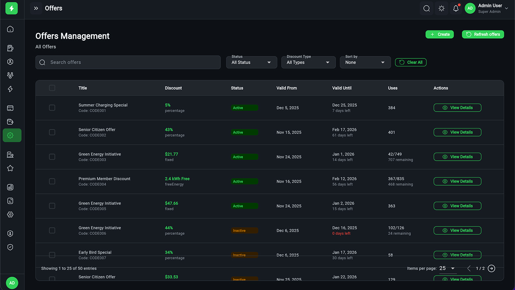Open the Sort by dropdown
The width and height of the screenshot is (515, 290).
365,62
